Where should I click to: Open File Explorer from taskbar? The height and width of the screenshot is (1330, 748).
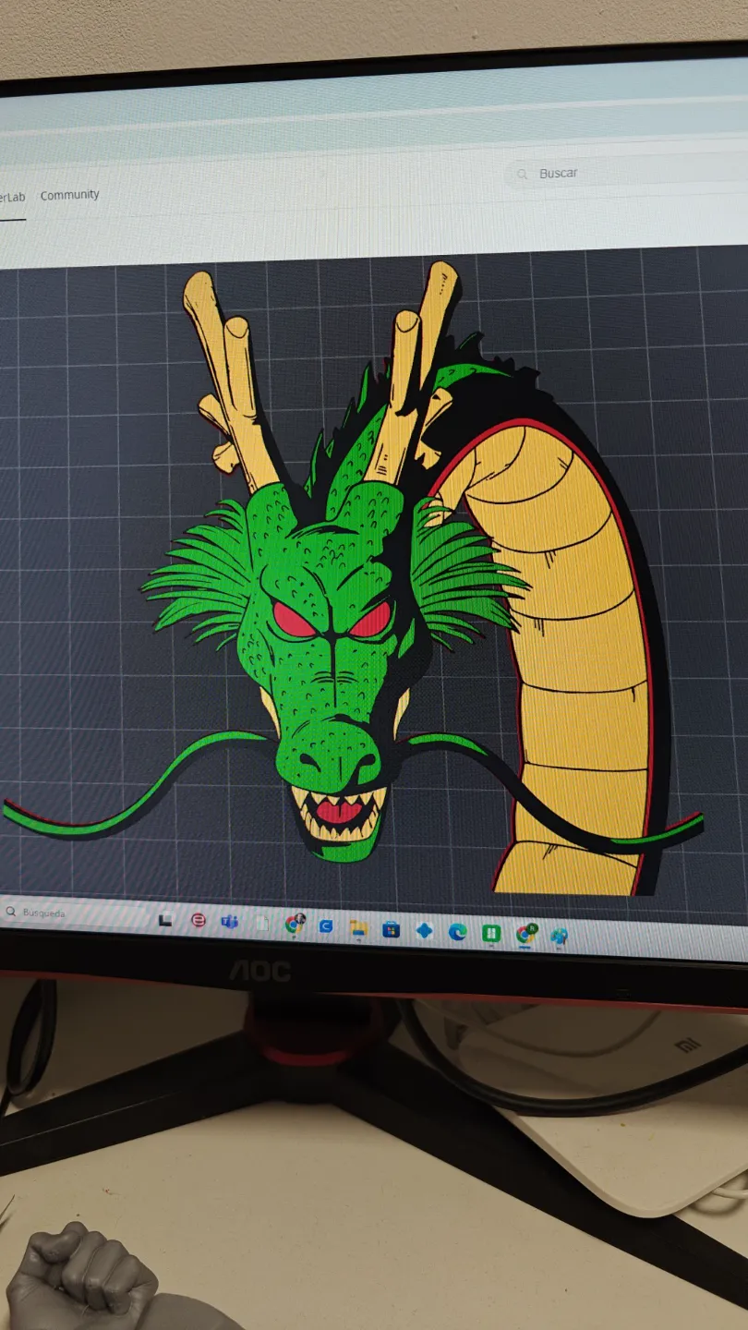click(358, 927)
